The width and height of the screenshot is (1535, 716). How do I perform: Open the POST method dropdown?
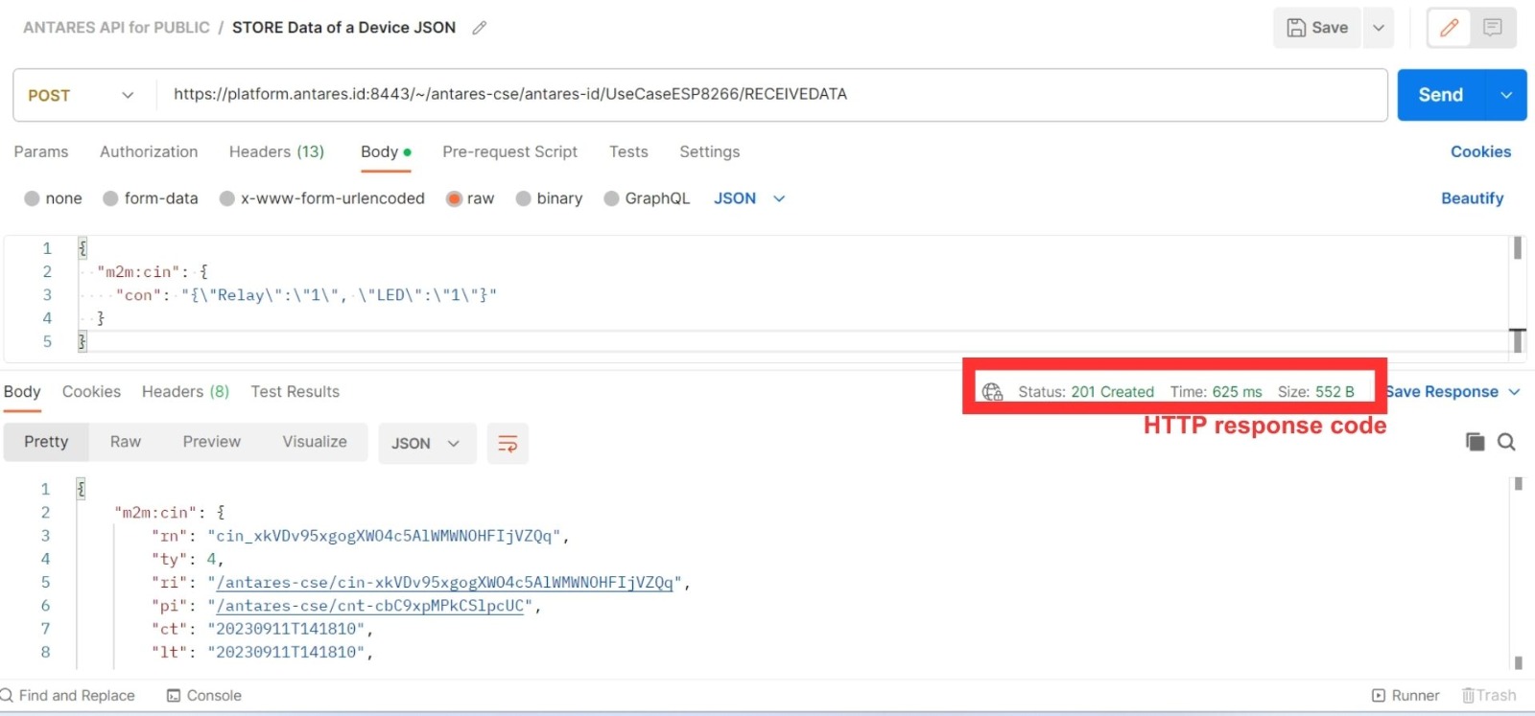pos(81,95)
